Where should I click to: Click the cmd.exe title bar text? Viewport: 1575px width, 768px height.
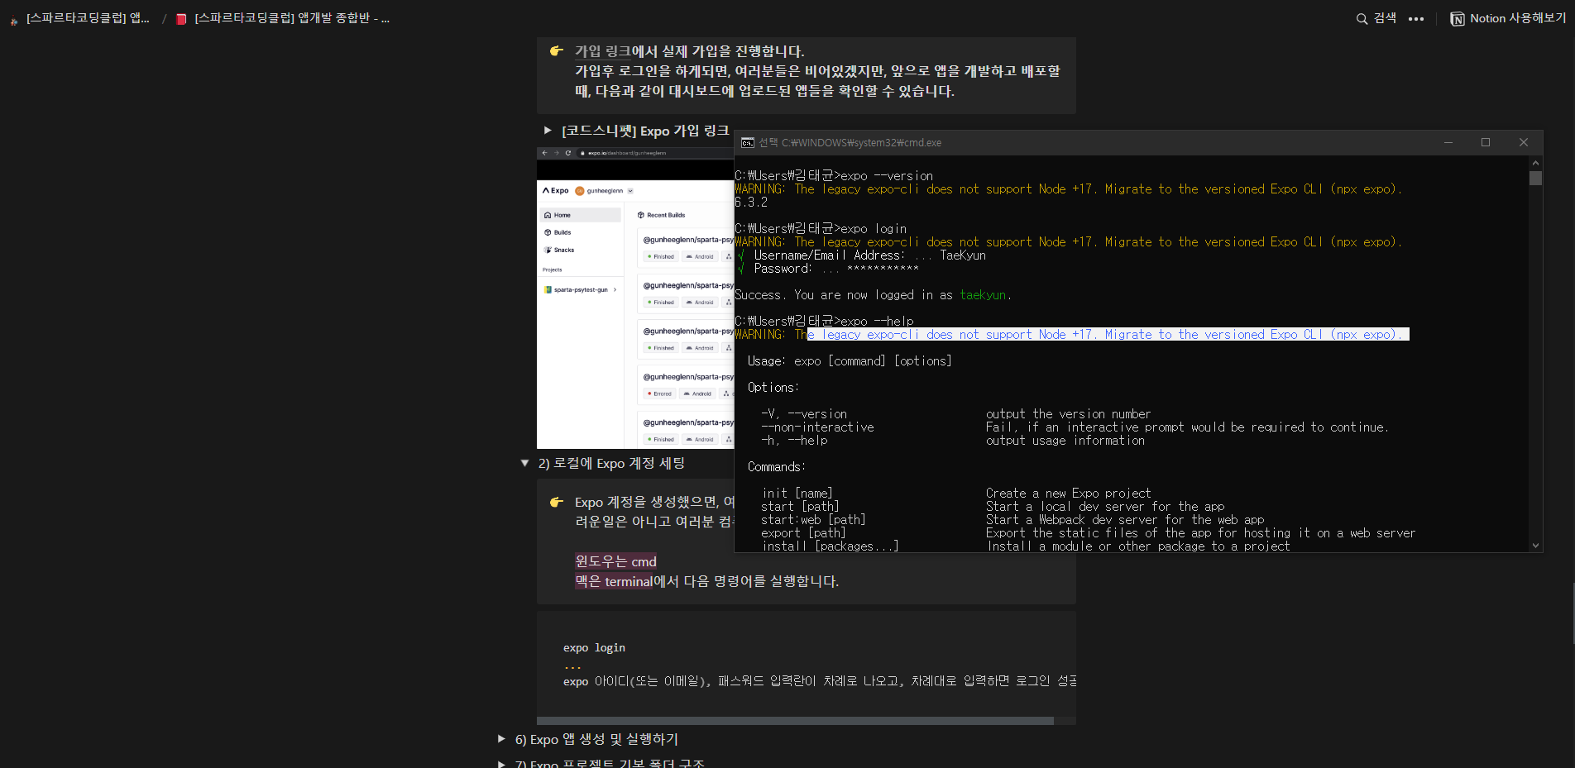pos(850,142)
